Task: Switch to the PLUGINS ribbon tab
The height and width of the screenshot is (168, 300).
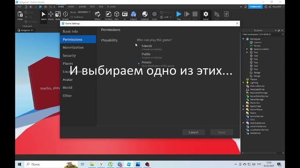Action: coord(112,7)
